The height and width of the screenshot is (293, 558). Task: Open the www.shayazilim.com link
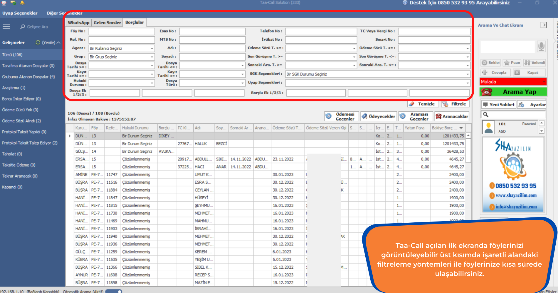(516, 195)
